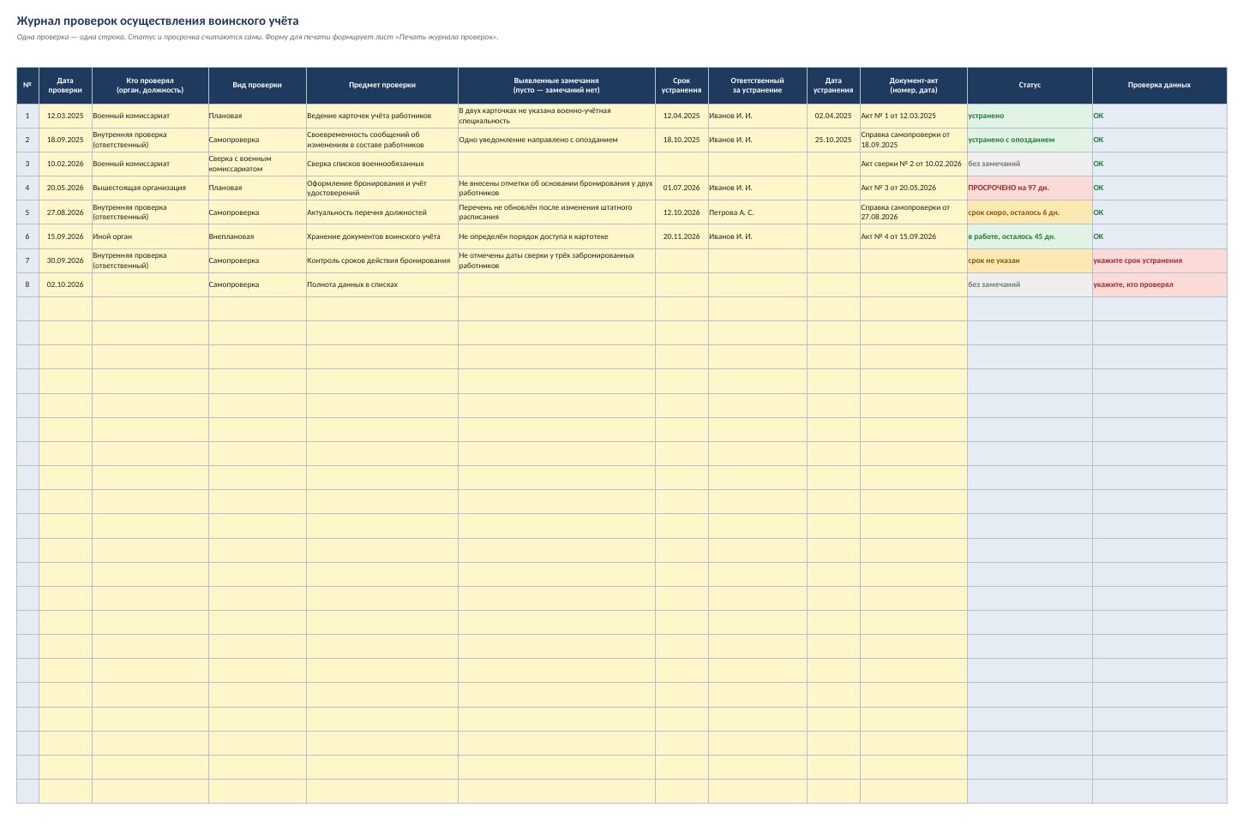
Task: Select the deadline cell '20.11.2026'
Action: point(682,236)
